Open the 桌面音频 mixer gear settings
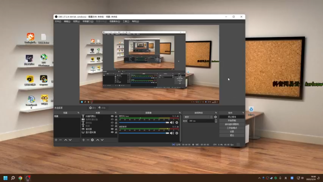This screenshot has width=323, height=182. coord(177,133)
